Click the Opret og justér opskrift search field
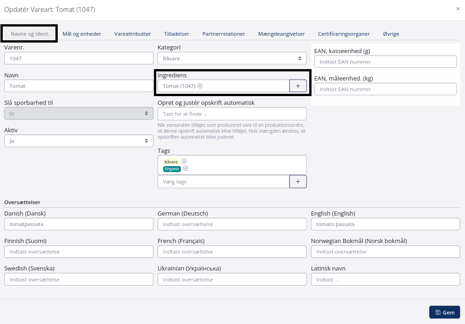This screenshot has width=465, height=324. [232, 114]
